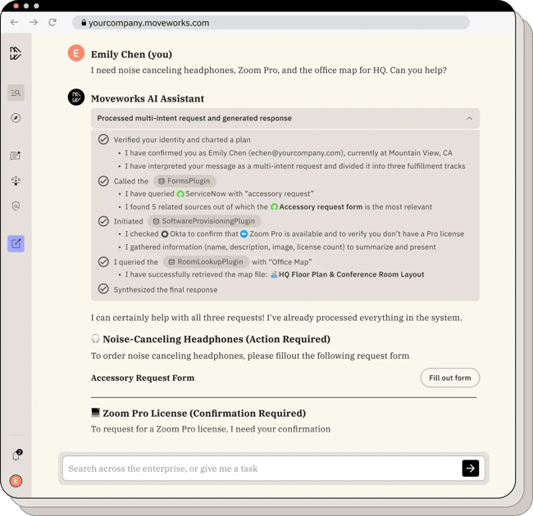Click the yourcompany.moveworks.com address bar
Screen dimensions: 533x516
click(x=271, y=23)
